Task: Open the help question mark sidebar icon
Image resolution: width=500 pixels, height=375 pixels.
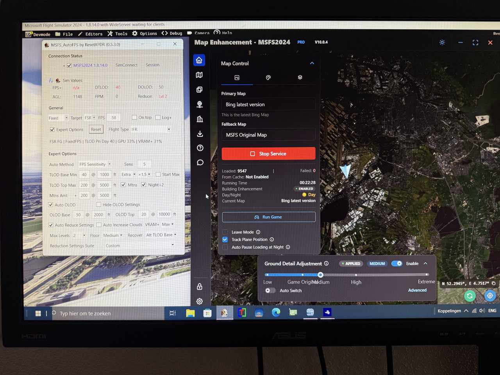Action: (x=200, y=148)
